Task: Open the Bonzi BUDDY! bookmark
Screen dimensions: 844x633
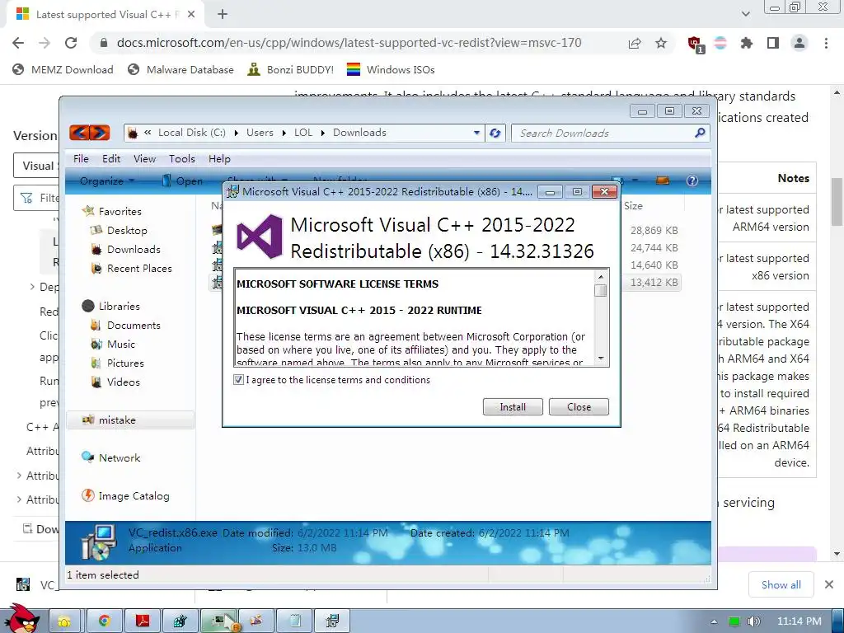Action: [x=290, y=69]
